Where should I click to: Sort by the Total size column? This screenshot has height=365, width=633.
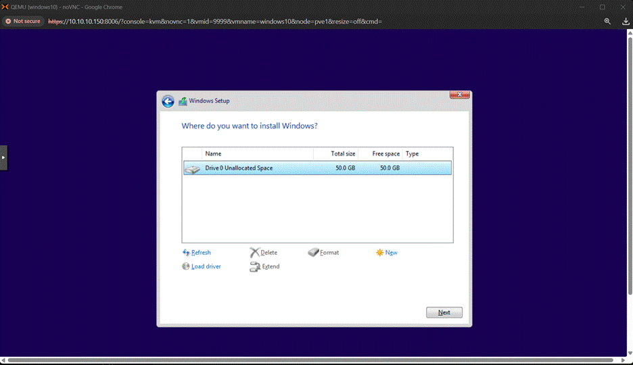(336, 154)
